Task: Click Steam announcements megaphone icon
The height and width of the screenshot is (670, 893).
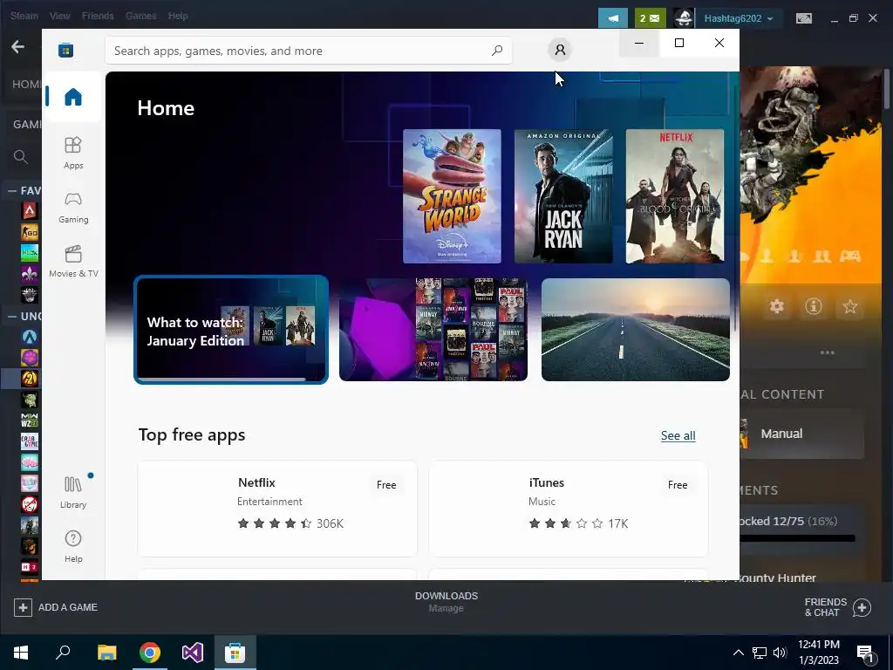Action: (x=613, y=18)
